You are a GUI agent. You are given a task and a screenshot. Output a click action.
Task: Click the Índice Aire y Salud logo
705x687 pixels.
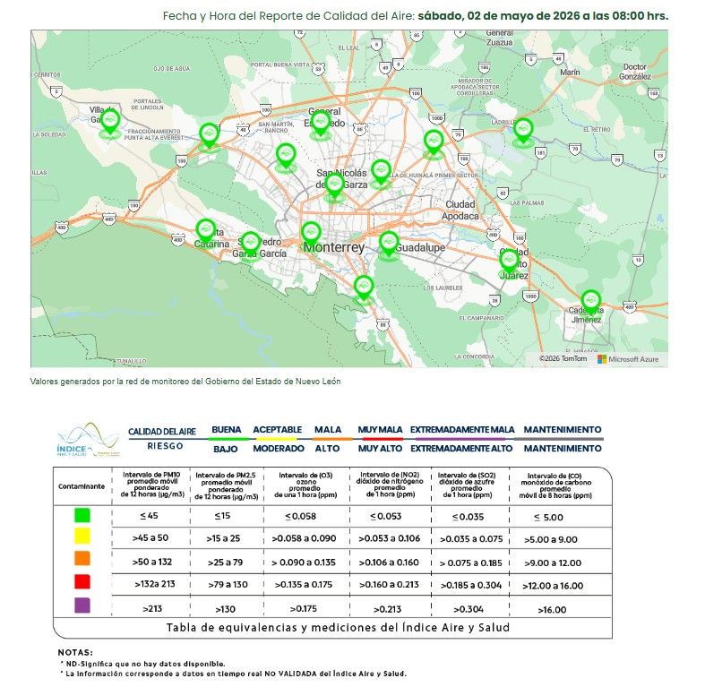click(88, 440)
